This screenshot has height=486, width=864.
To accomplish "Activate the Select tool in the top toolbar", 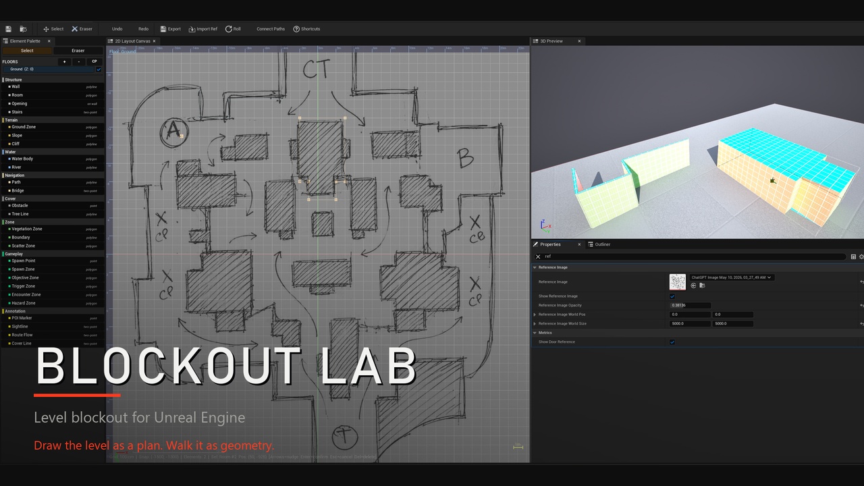I will (x=53, y=29).
